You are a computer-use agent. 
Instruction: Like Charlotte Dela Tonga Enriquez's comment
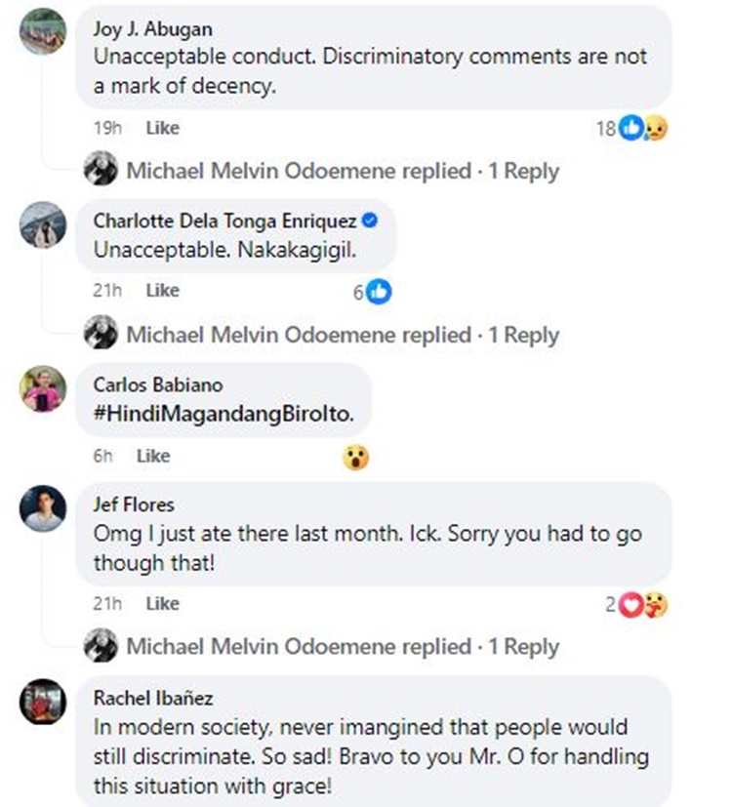(162, 291)
